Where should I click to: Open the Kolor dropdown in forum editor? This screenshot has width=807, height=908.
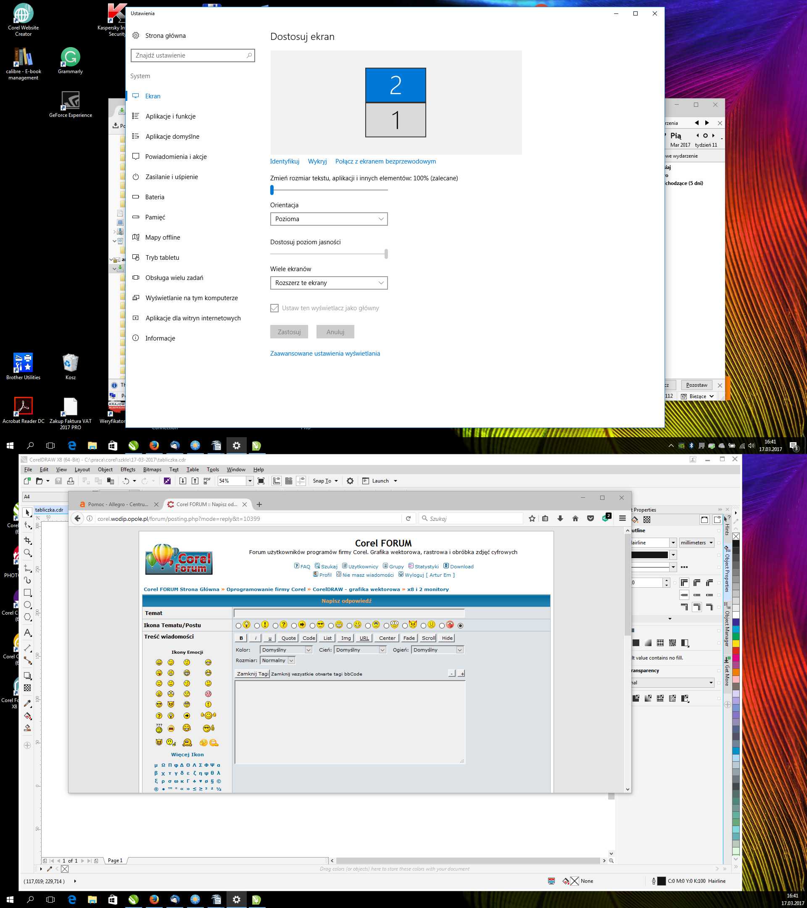tap(286, 650)
